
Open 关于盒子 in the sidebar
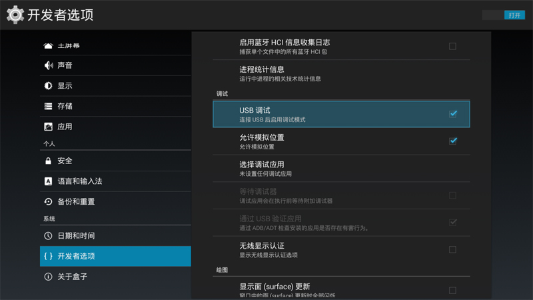point(115,277)
